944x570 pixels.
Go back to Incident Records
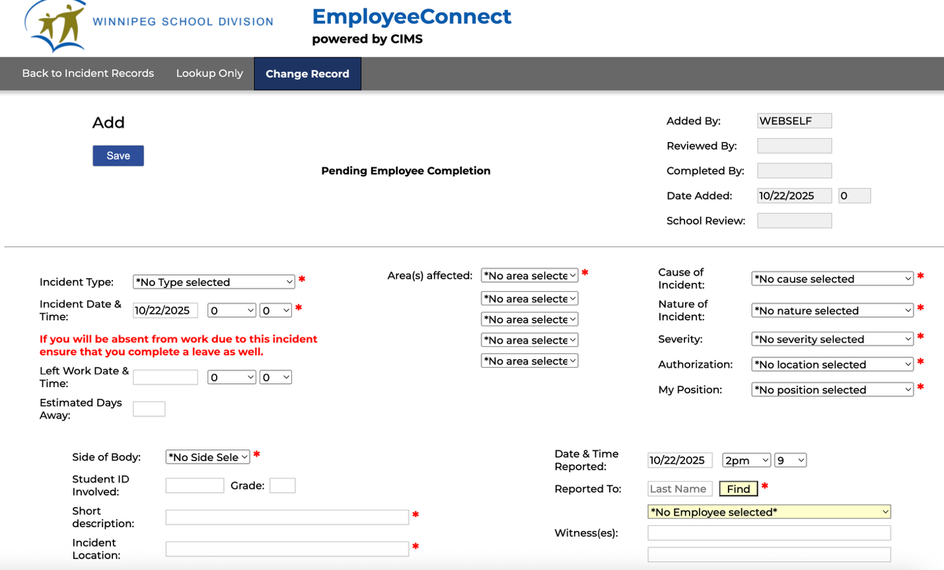88,73
